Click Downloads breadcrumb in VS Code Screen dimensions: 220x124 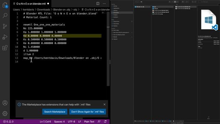pos(44,10)
